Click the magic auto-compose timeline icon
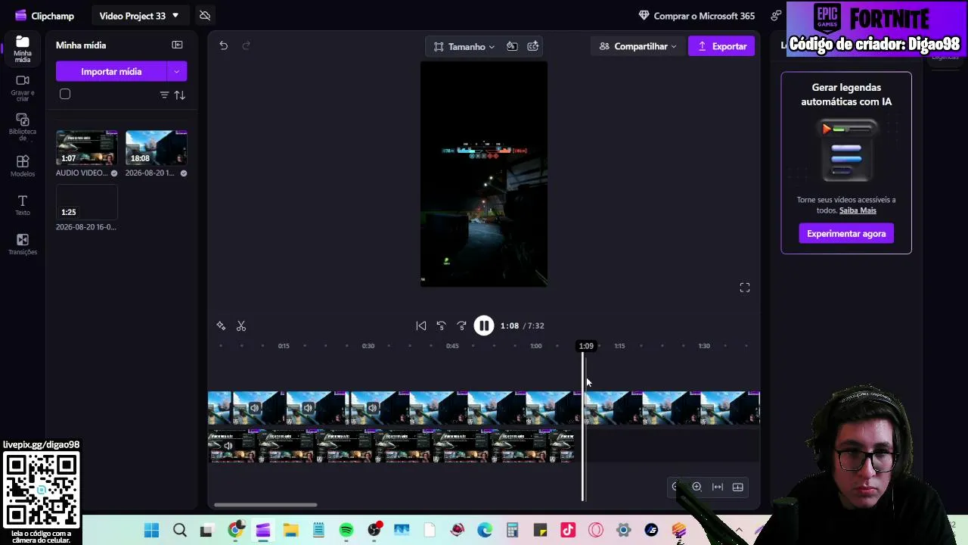This screenshot has width=968, height=545. pos(221,325)
